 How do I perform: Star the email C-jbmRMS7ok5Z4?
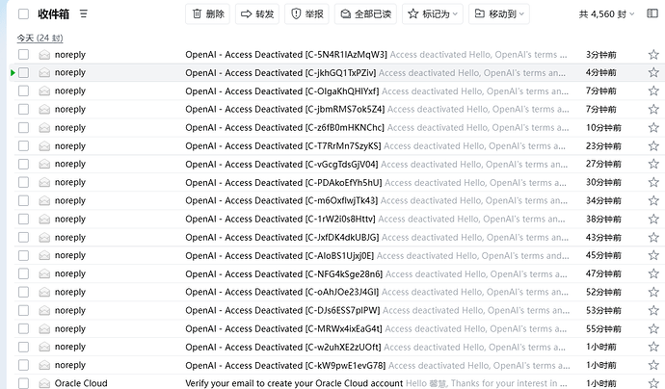pos(653,110)
